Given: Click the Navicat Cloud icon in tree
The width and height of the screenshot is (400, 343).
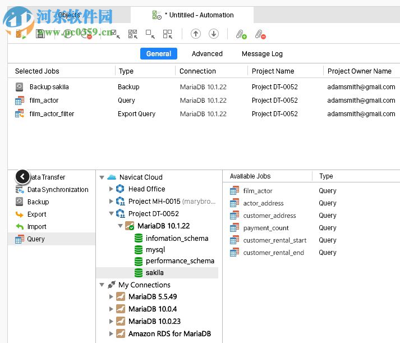Looking at the screenshot, I should [x=112, y=177].
